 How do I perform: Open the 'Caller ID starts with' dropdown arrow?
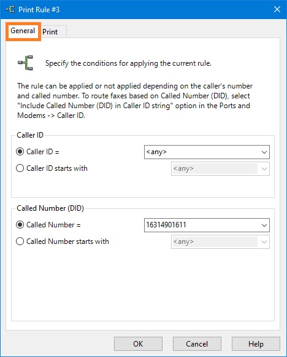264,169
